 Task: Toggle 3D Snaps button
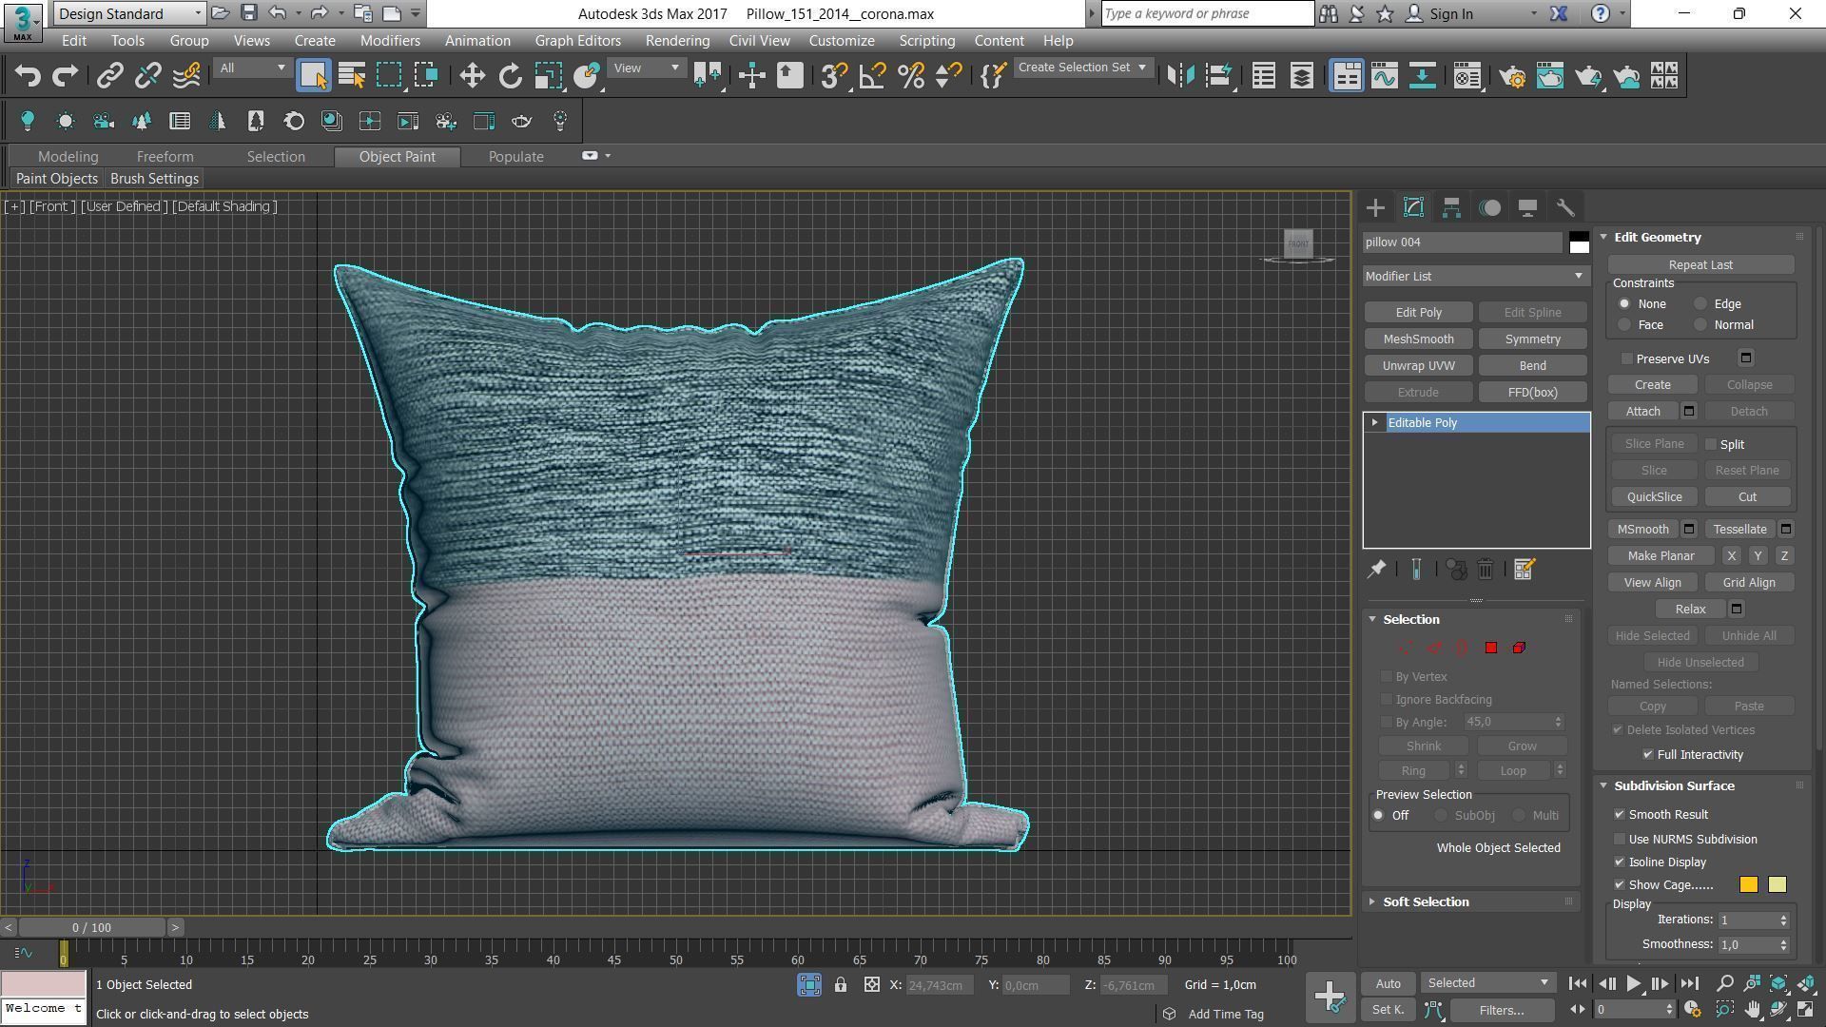pyautogui.click(x=833, y=76)
